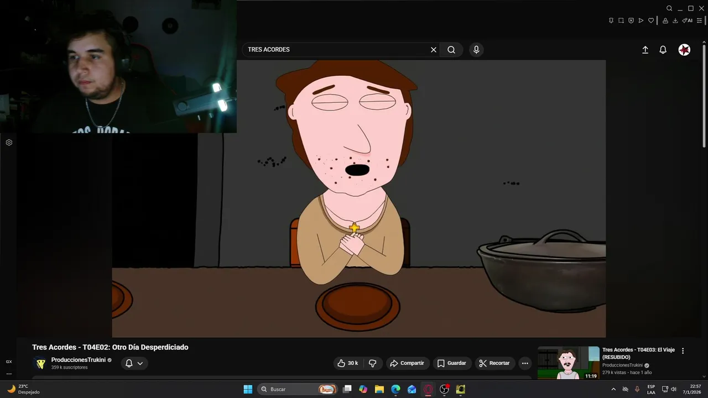The image size is (708, 398).
Task: Open the Outlook mail taskbar icon
Action: tap(412, 389)
